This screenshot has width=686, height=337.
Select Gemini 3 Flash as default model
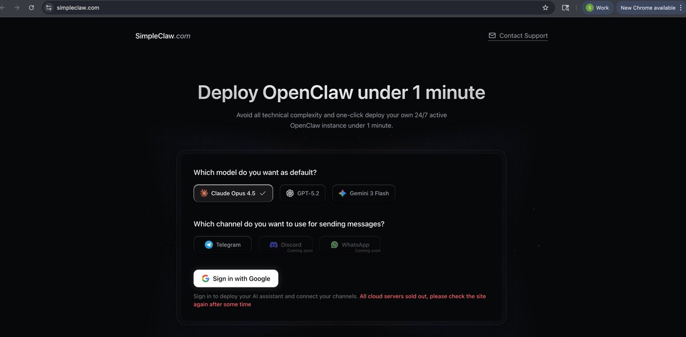364,193
